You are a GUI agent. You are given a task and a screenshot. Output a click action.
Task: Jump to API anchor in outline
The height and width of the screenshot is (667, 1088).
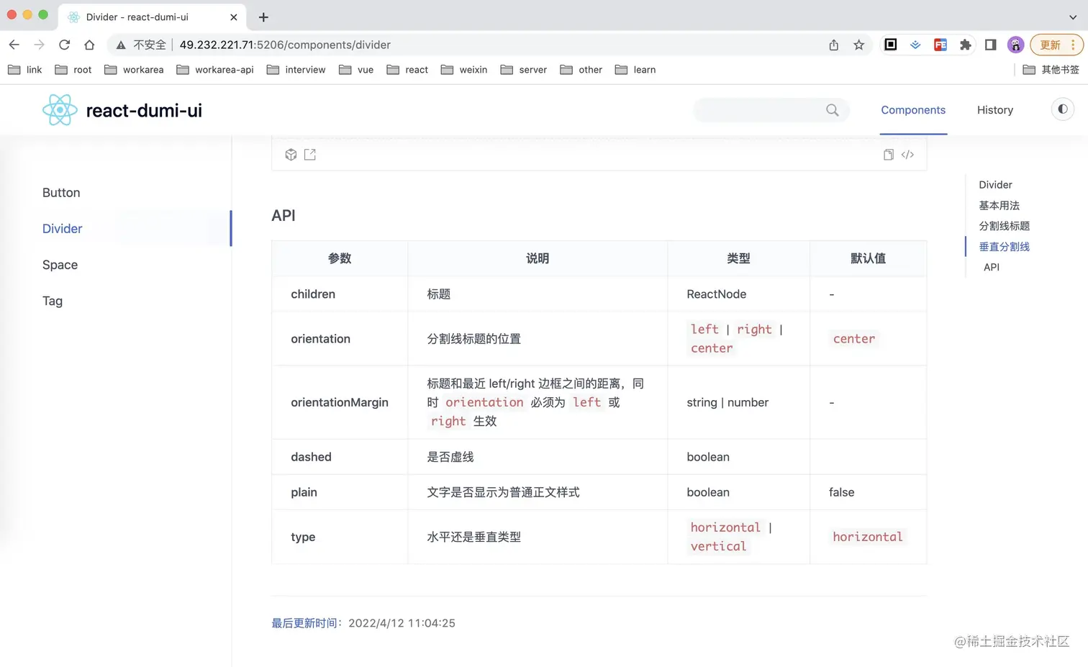992,267
